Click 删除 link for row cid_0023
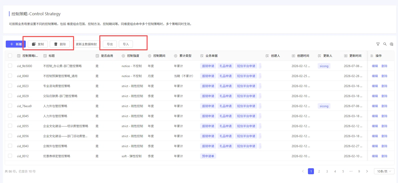The width and height of the screenshot is (398, 183). (384, 86)
